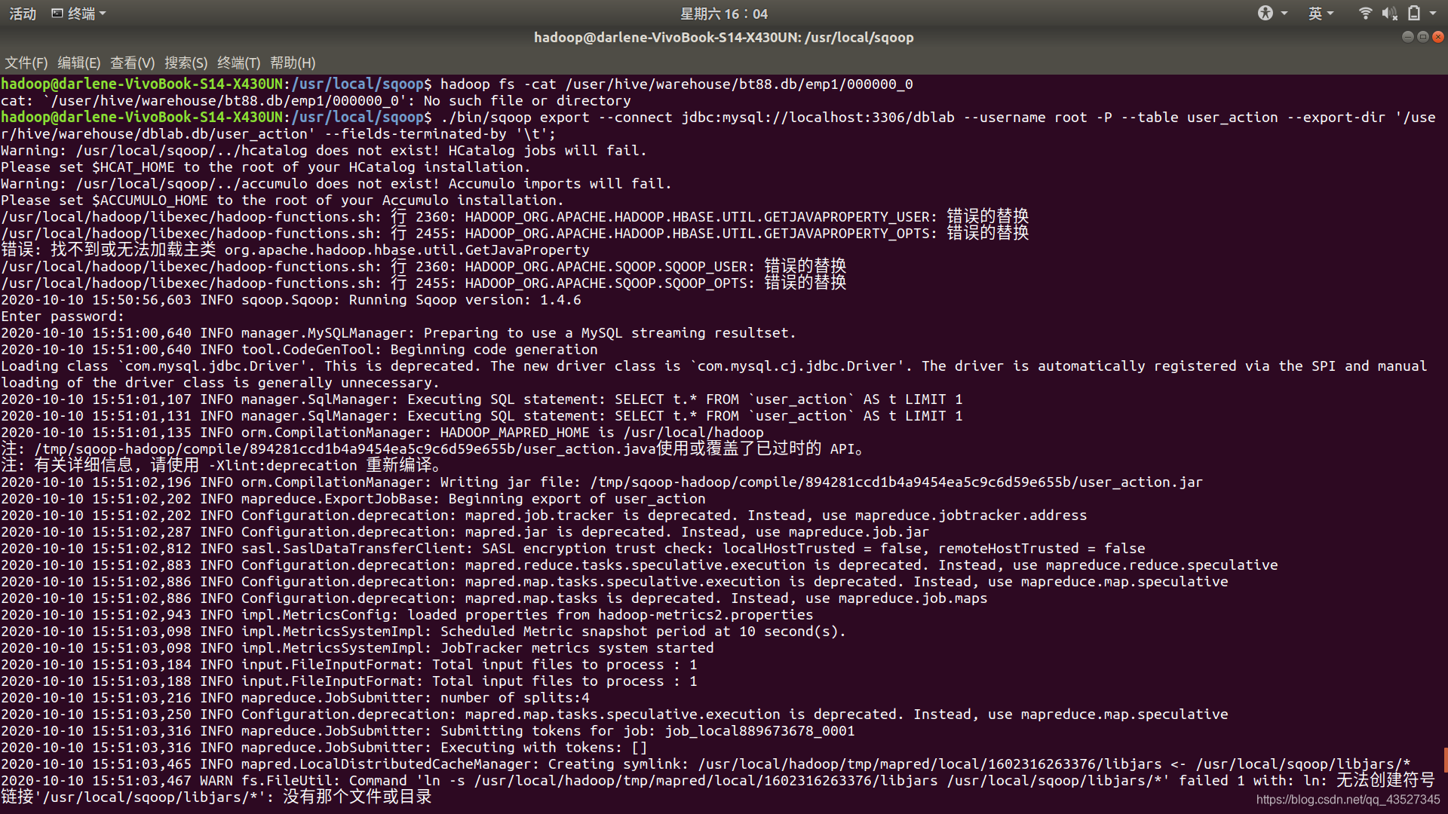Click the 'SASL encryption trust check' line
The image size is (1448, 814).
pyautogui.click(x=573, y=548)
